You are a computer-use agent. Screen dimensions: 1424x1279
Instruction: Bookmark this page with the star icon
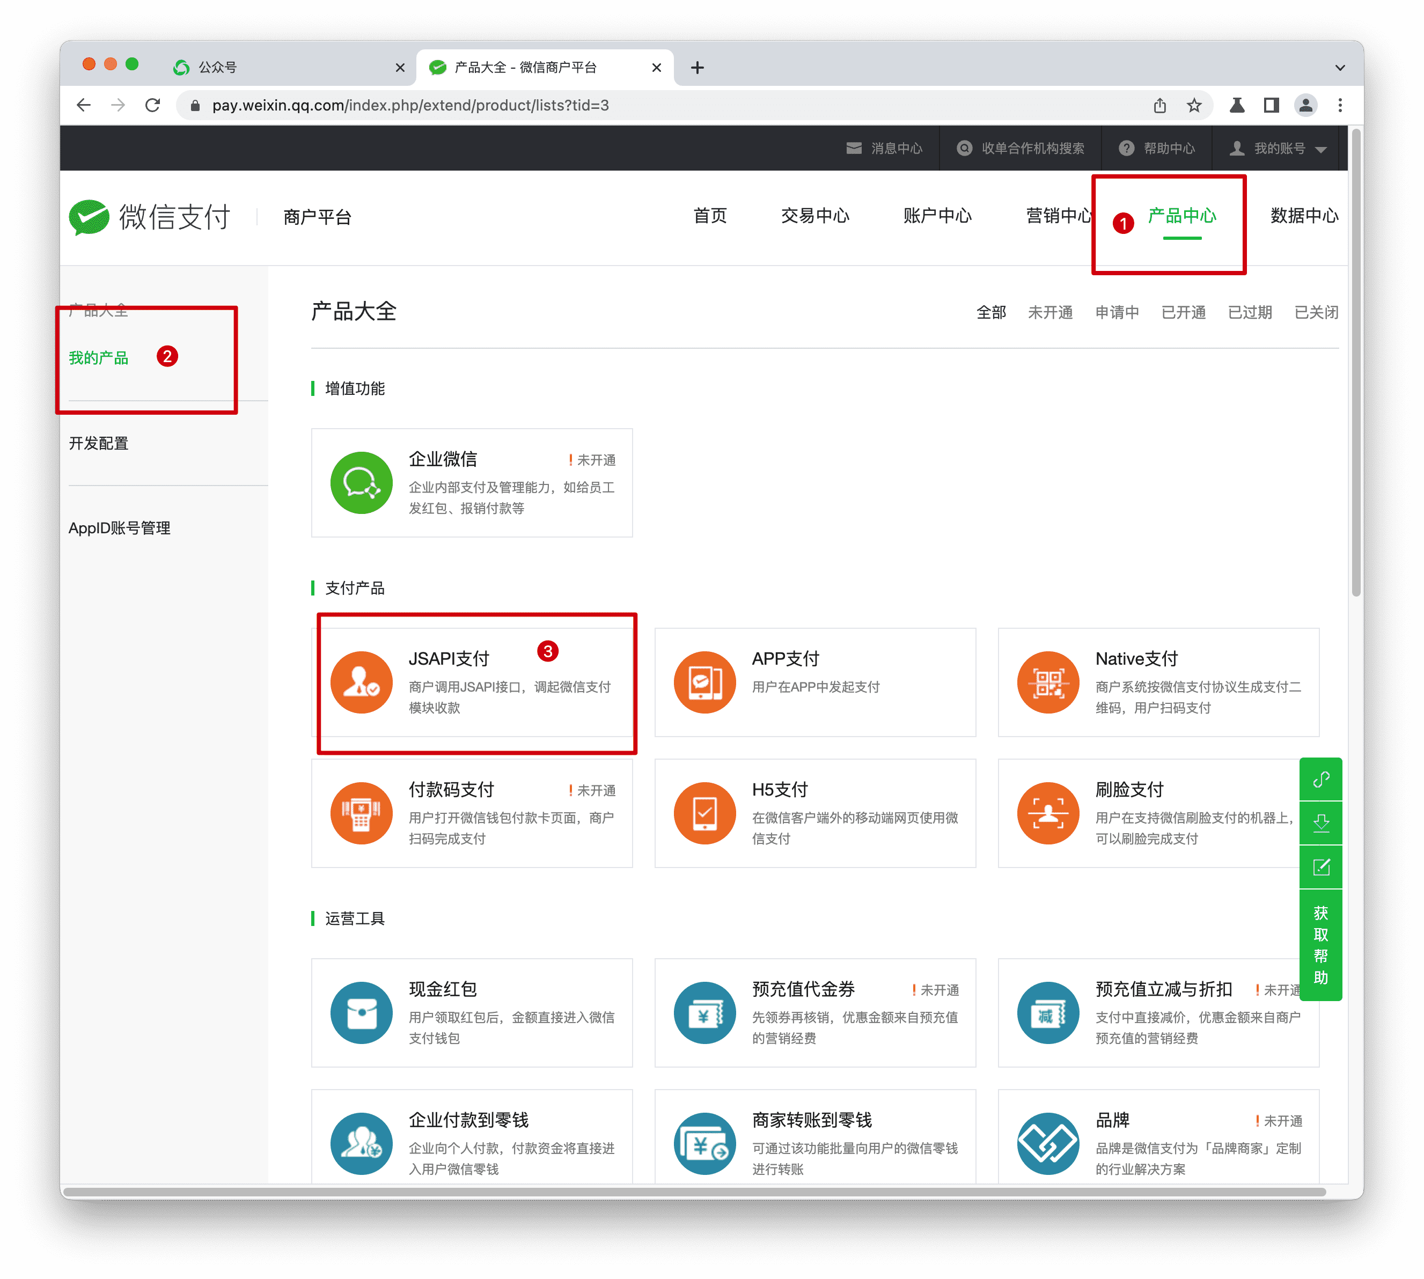tap(1194, 105)
